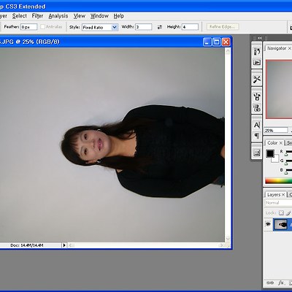The width and height of the screenshot is (292, 292).
Task: Open the Analysis menu
Action: pos(58,16)
